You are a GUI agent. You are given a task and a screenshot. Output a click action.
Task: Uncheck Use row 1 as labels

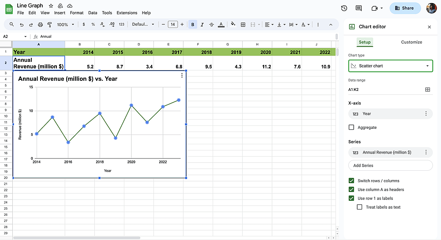(x=351, y=198)
